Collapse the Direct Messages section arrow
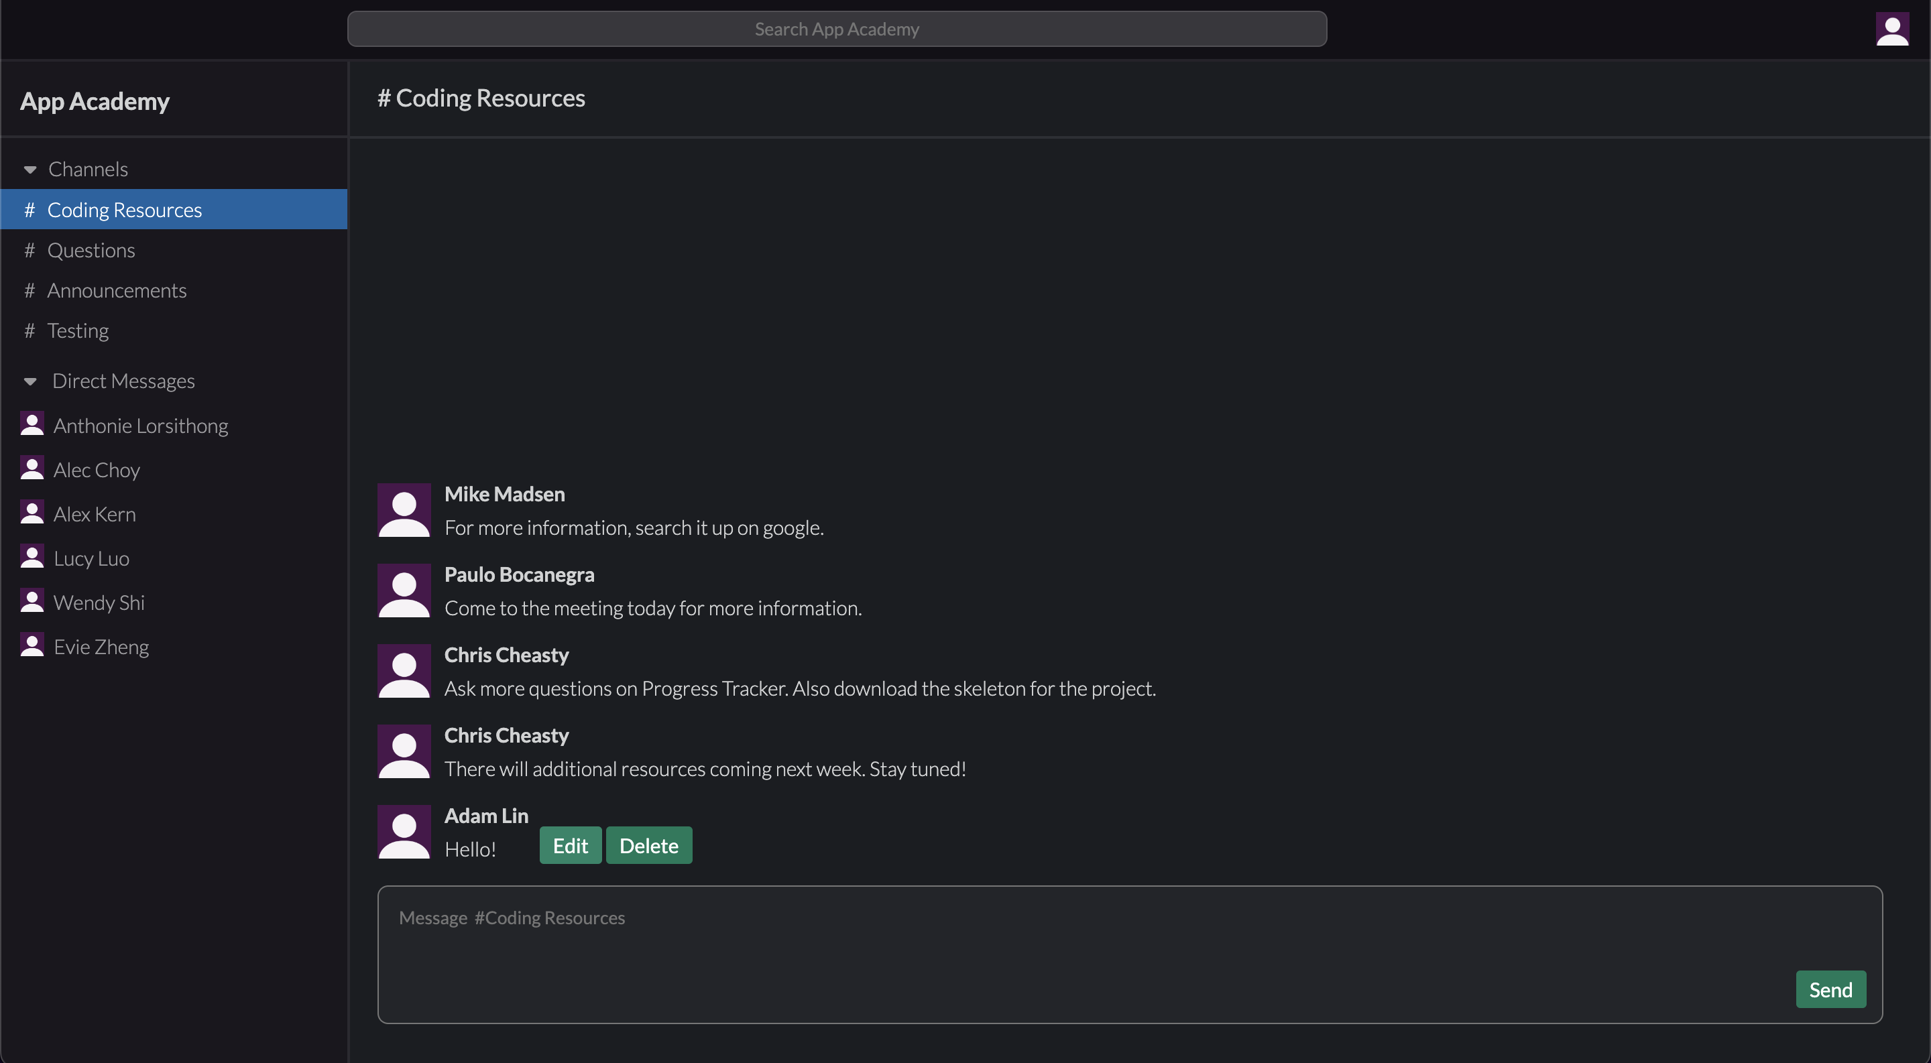Screen dimensions: 1931x1063 tap(30, 382)
